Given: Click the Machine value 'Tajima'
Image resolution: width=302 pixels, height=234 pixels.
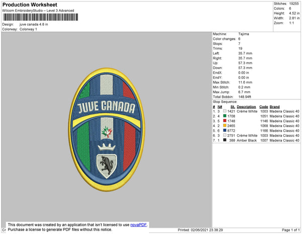Looking at the screenshot, I should pos(244,34).
